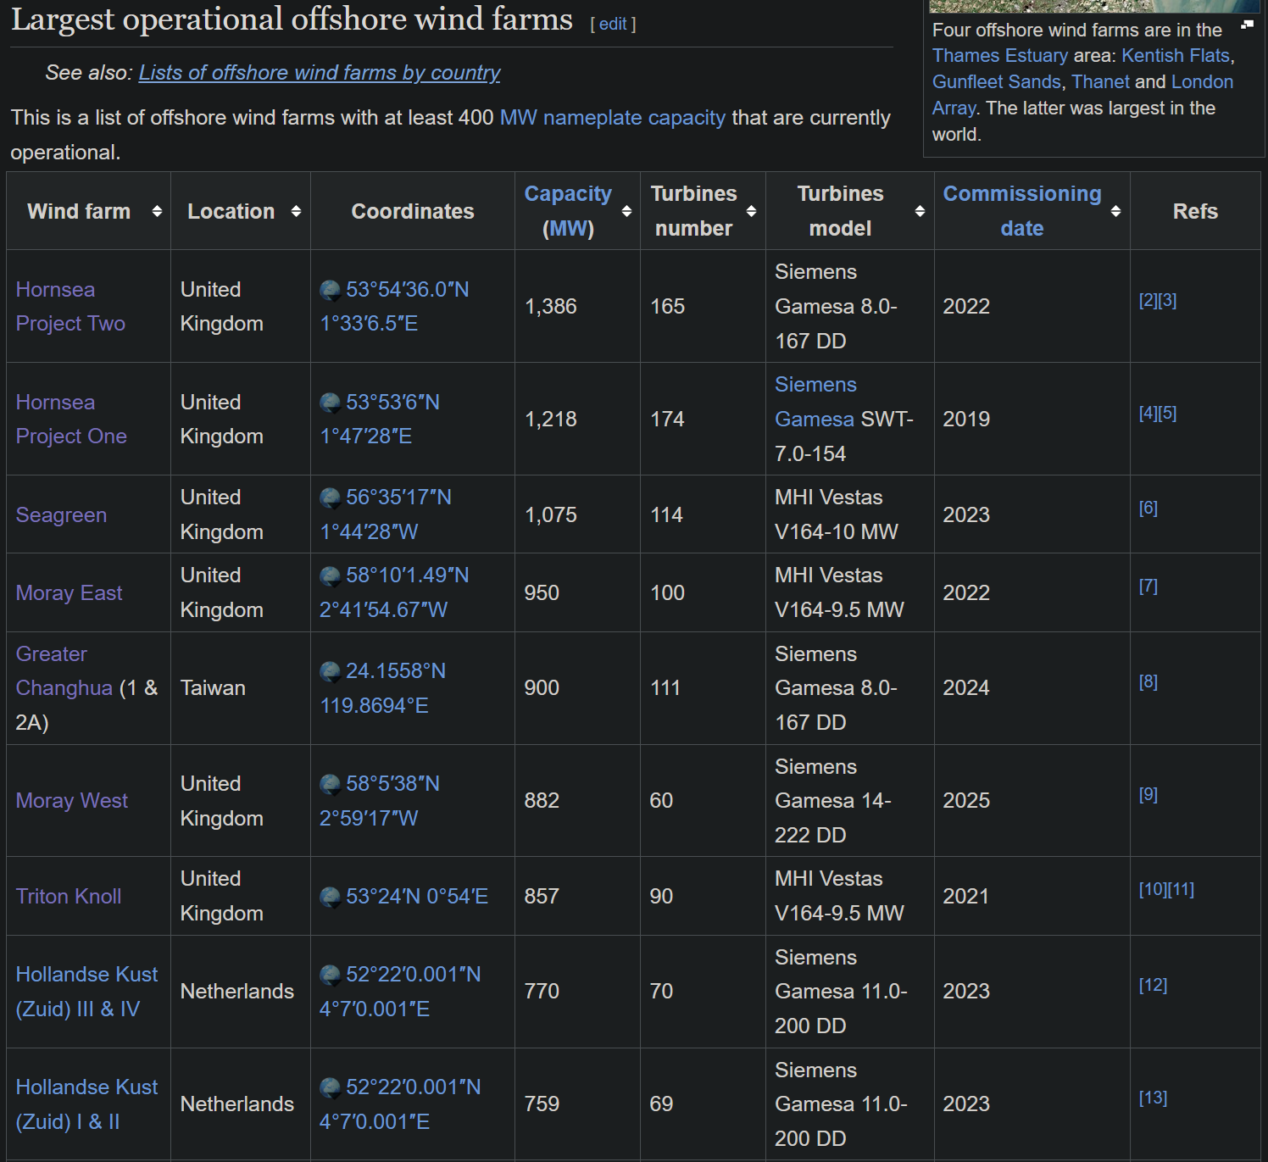This screenshot has height=1162, width=1268.
Task: Open the globe icon beside Greater Changhua coordinates
Action: coord(331,672)
